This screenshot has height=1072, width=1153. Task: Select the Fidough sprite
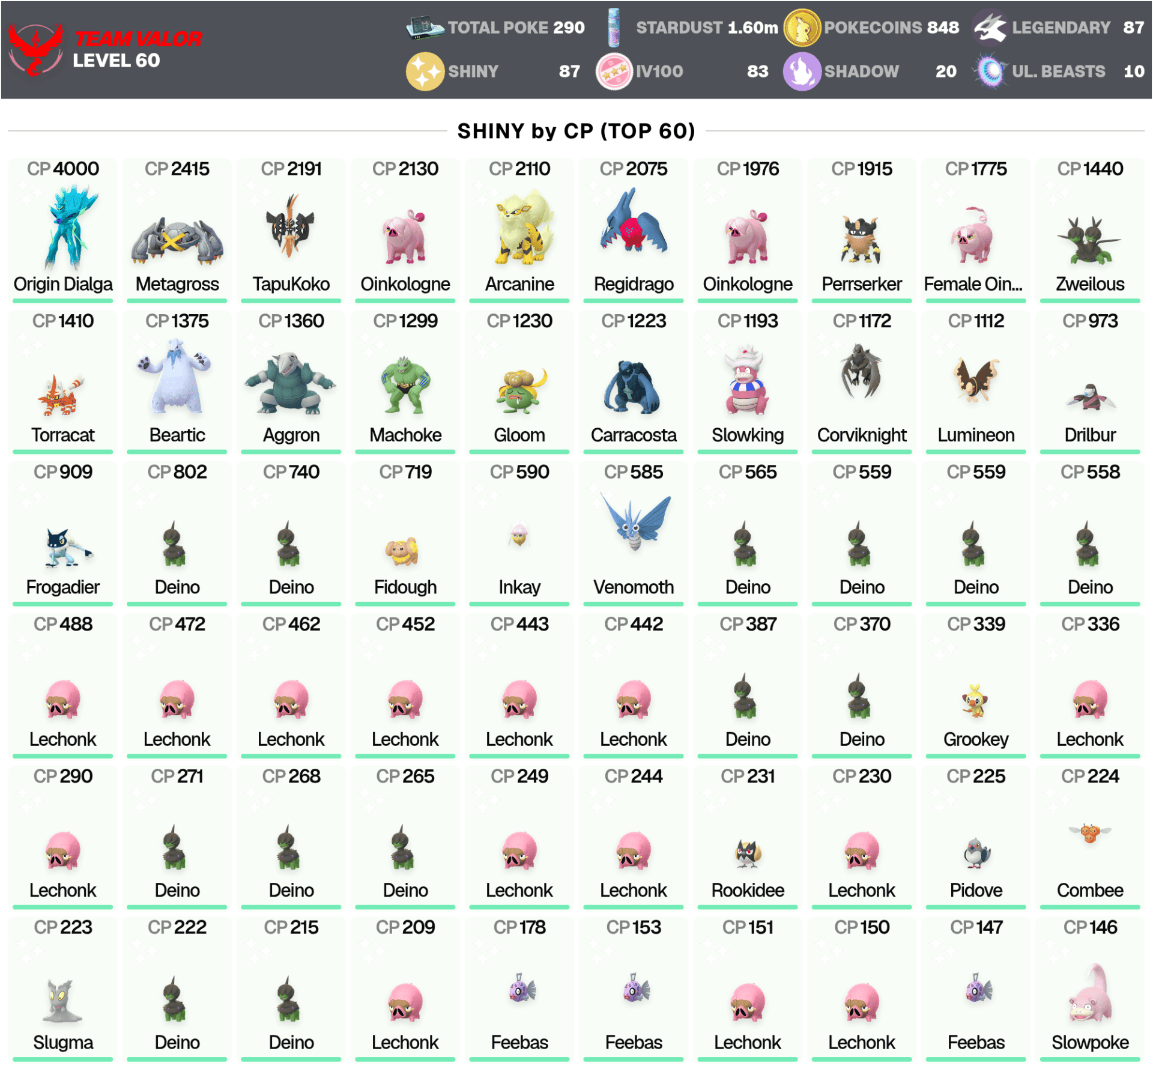402,552
